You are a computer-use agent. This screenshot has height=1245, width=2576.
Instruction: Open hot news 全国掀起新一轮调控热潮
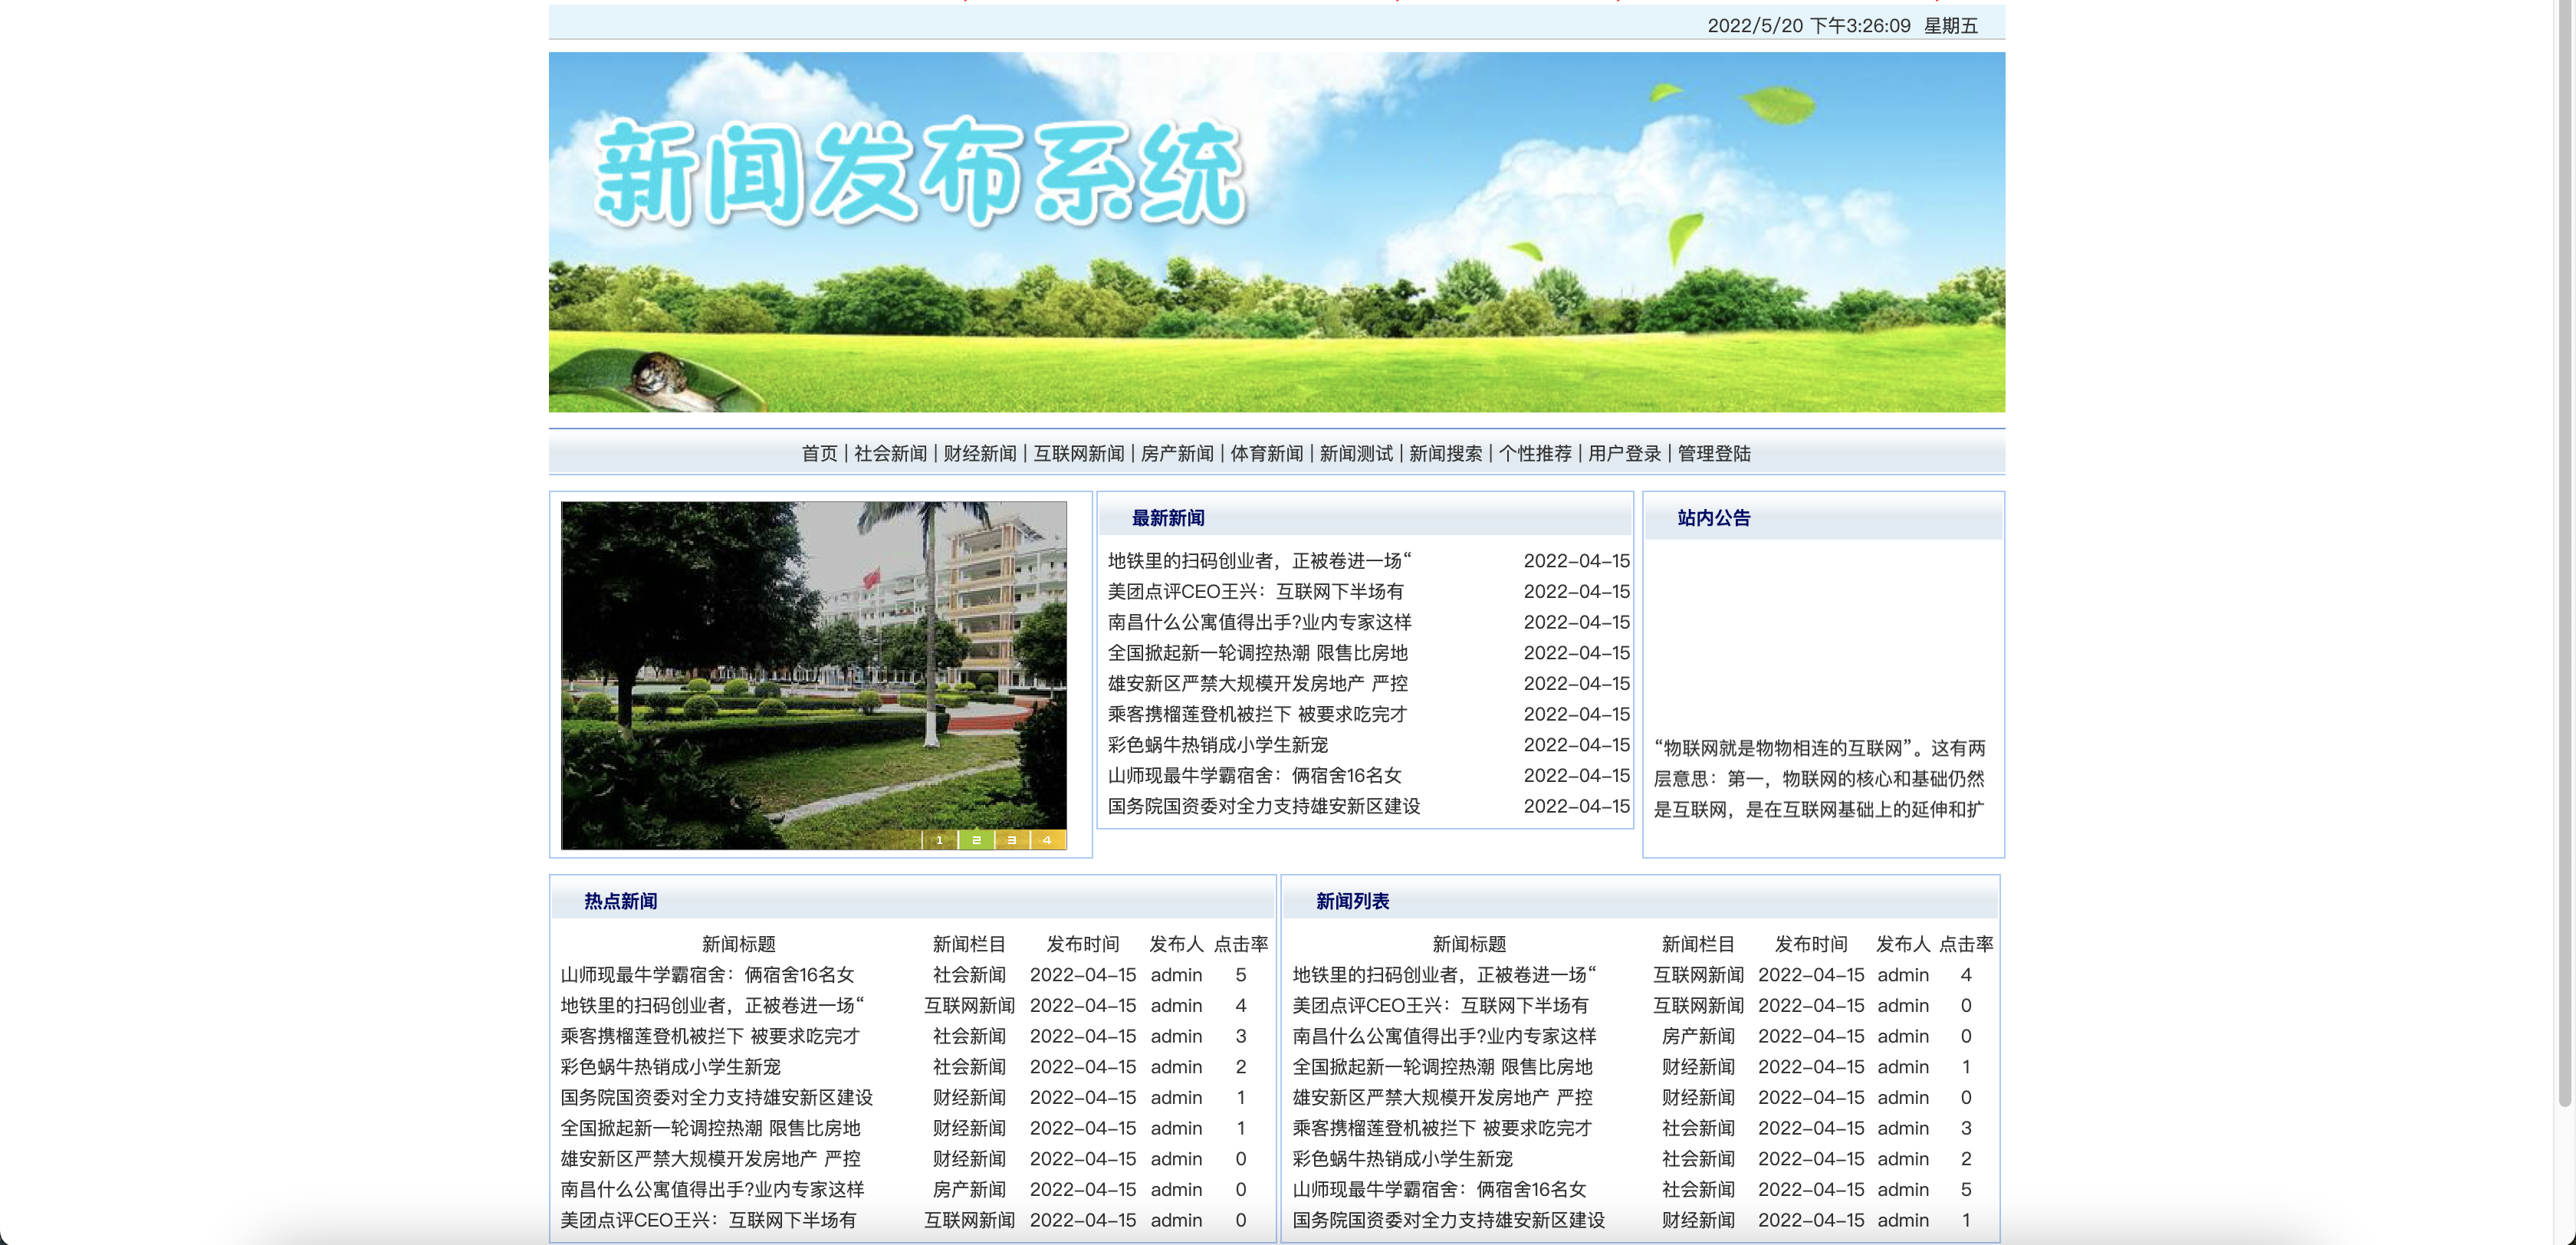point(710,1128)
